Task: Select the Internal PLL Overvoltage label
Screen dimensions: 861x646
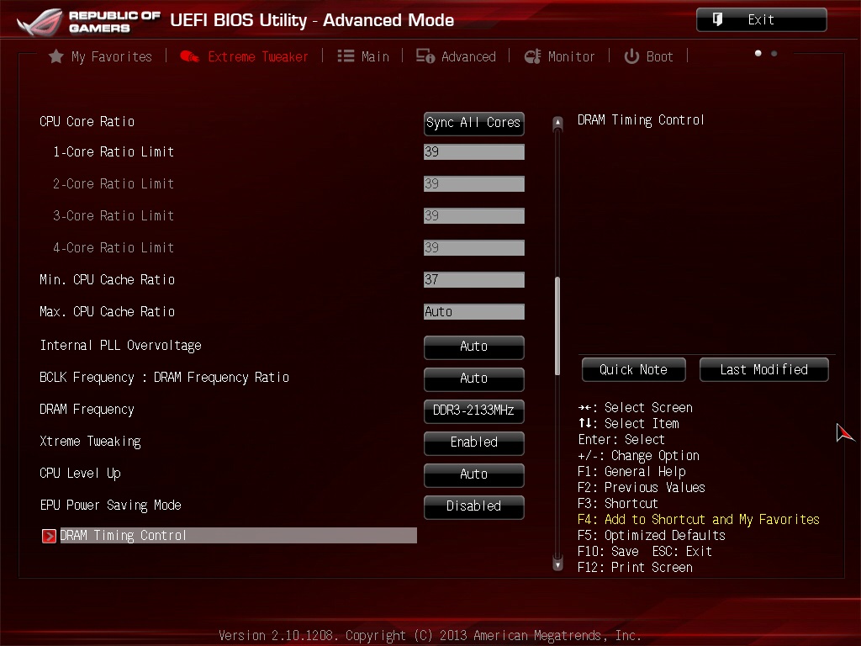Action: point(121,346)
